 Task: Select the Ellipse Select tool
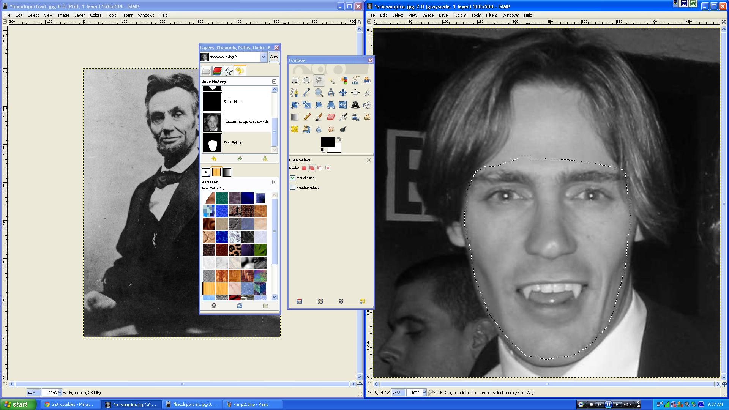tap(307, 80)
